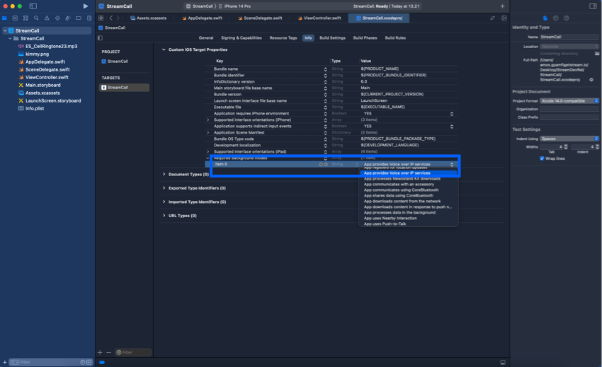Select App uses Push-to-Talk option
The height and width of the screenshot is (367, 602).
tap(385, 224)
